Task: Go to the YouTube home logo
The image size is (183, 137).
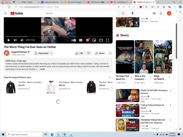Action: tap(17, 13)
